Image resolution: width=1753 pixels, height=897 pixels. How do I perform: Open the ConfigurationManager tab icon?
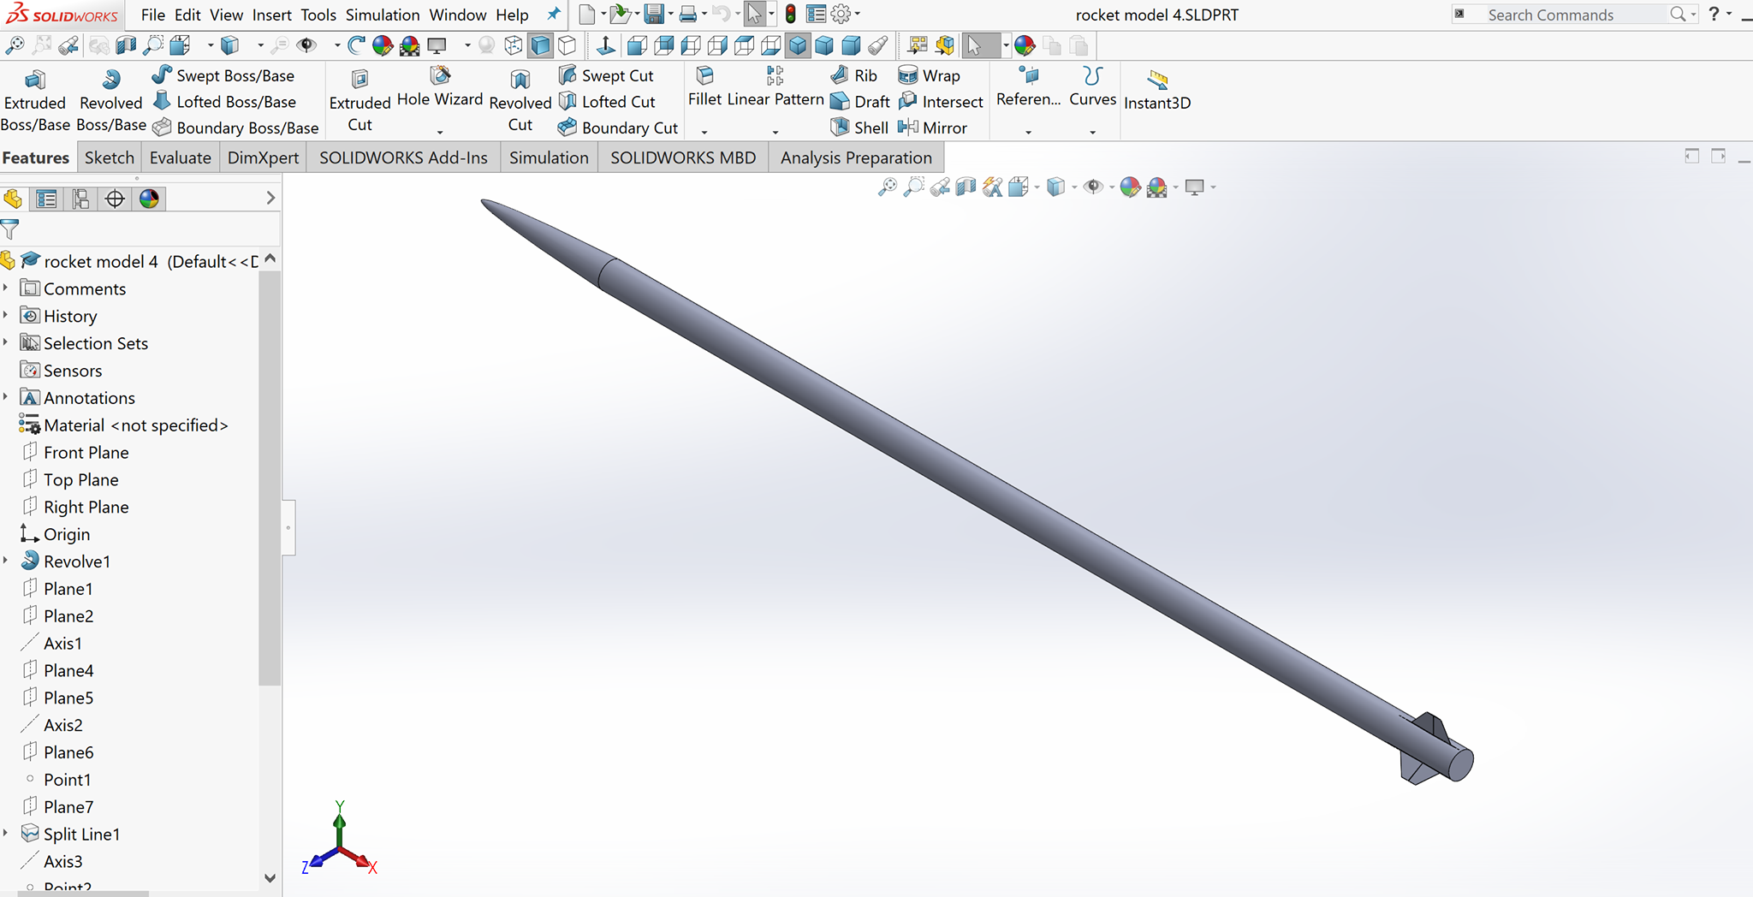click(x=80, y=199)
